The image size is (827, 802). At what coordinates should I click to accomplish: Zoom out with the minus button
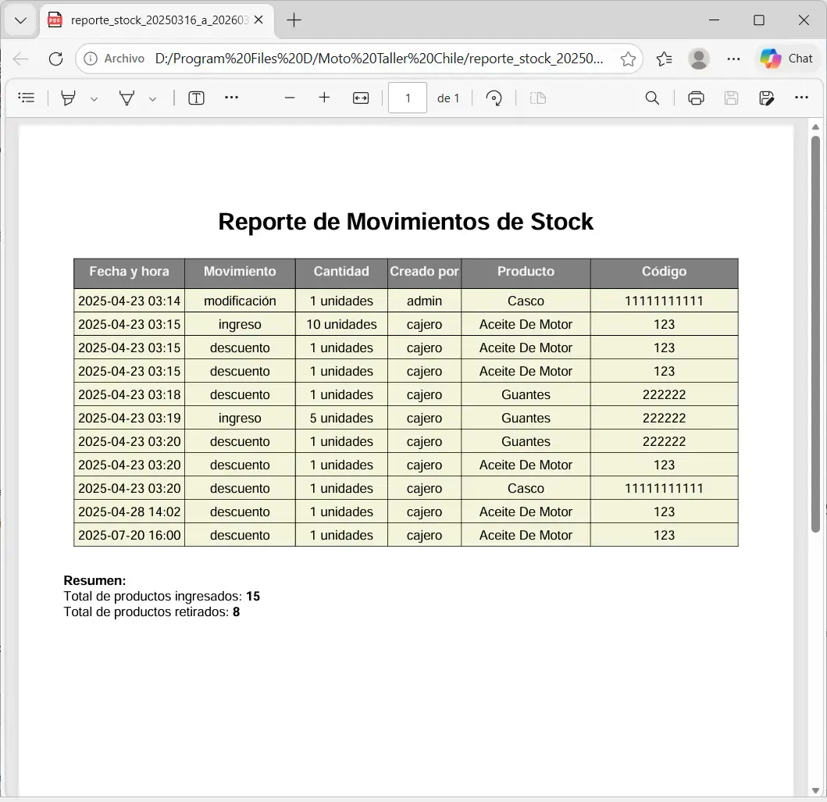point(290,98)
